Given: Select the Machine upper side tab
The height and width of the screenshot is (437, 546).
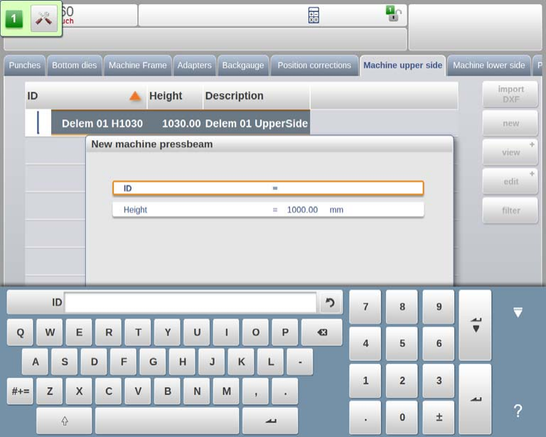Looking at the screenshot, I should point(403,65).
